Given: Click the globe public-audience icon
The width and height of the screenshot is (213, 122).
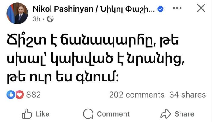Looking at the screenshot, I should [51, 19].
